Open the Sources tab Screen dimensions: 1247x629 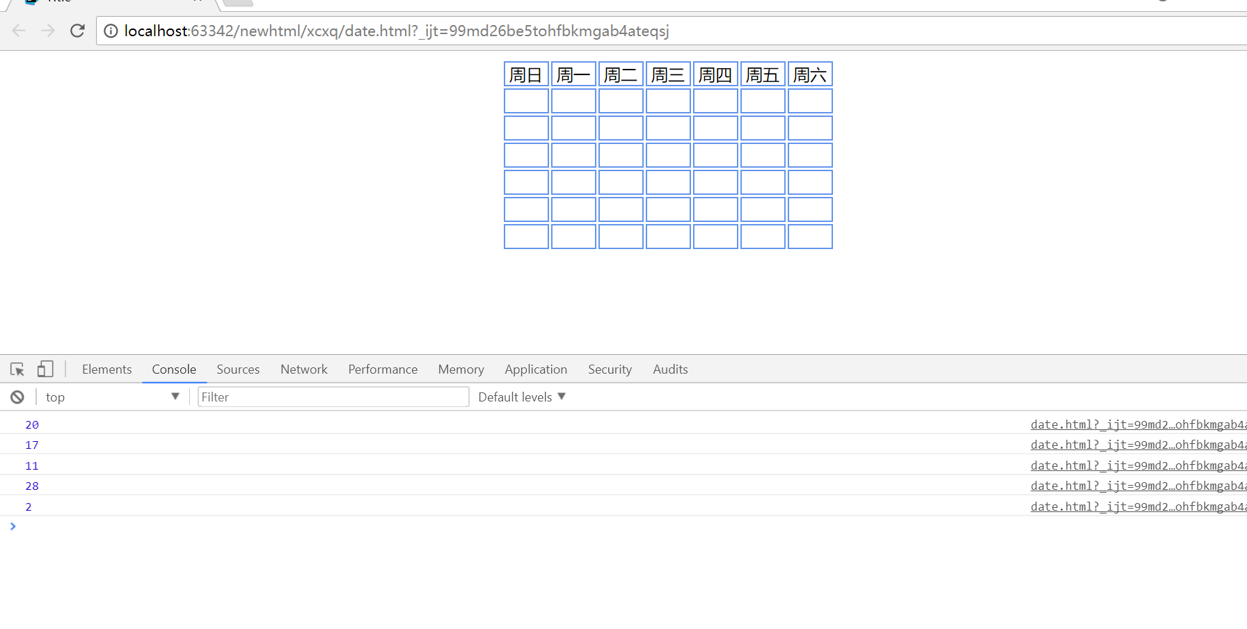(x=238, y=369)
